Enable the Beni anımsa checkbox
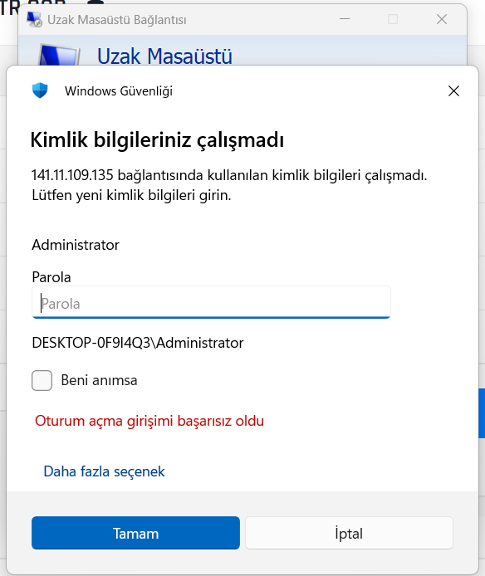Image resolution: width=485 pixels, height=576 pixels. coord(42,380)
